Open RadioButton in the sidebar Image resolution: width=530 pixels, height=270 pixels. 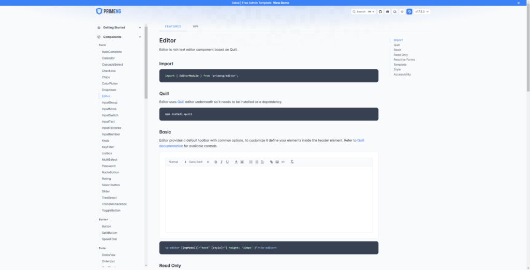click(x=110, y=172)
